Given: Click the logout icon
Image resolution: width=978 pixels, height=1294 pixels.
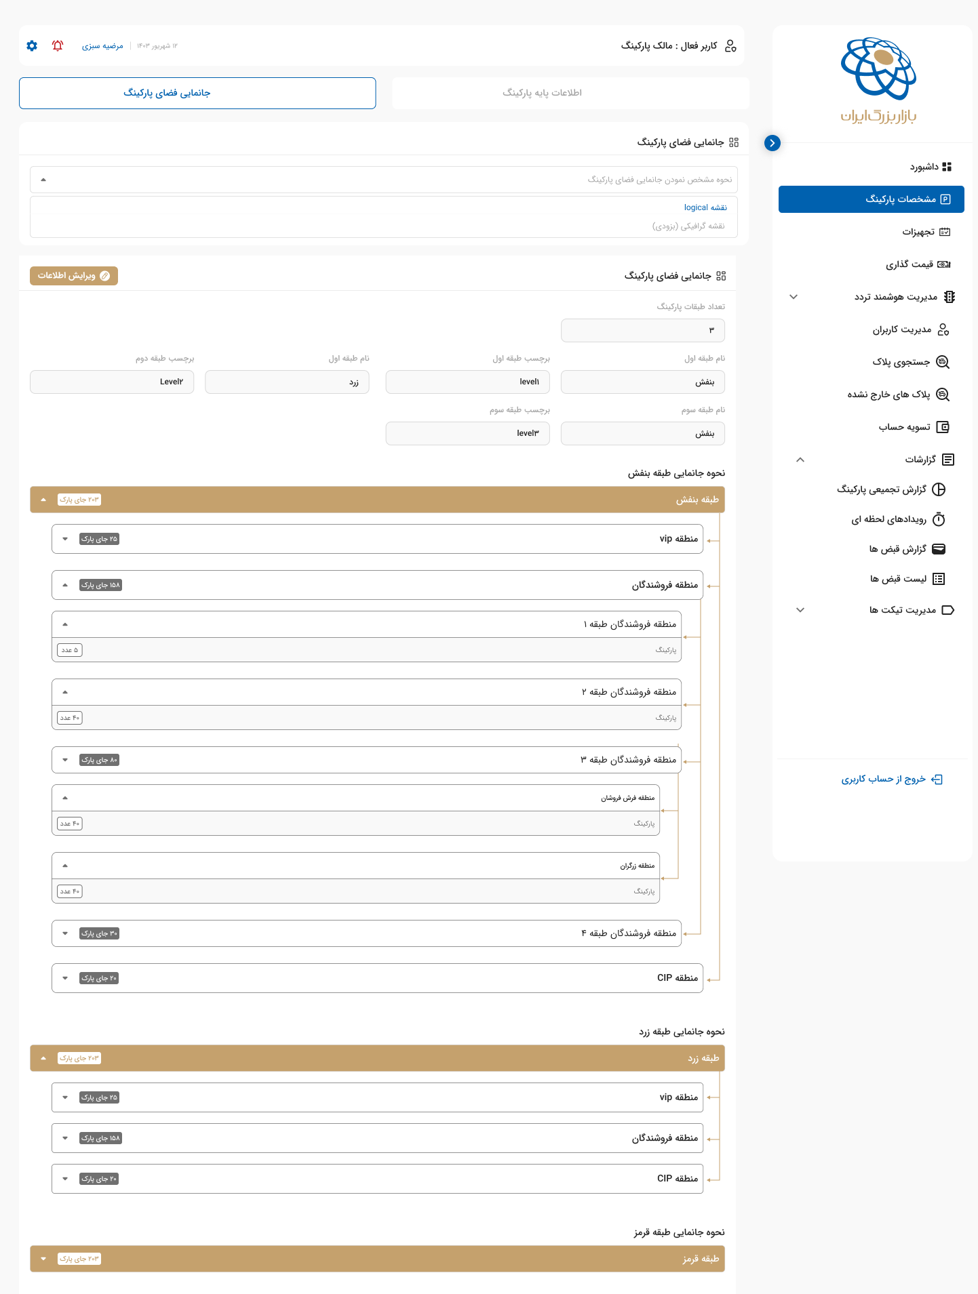Looking at the screenshot, I should (x=937, y=780).
